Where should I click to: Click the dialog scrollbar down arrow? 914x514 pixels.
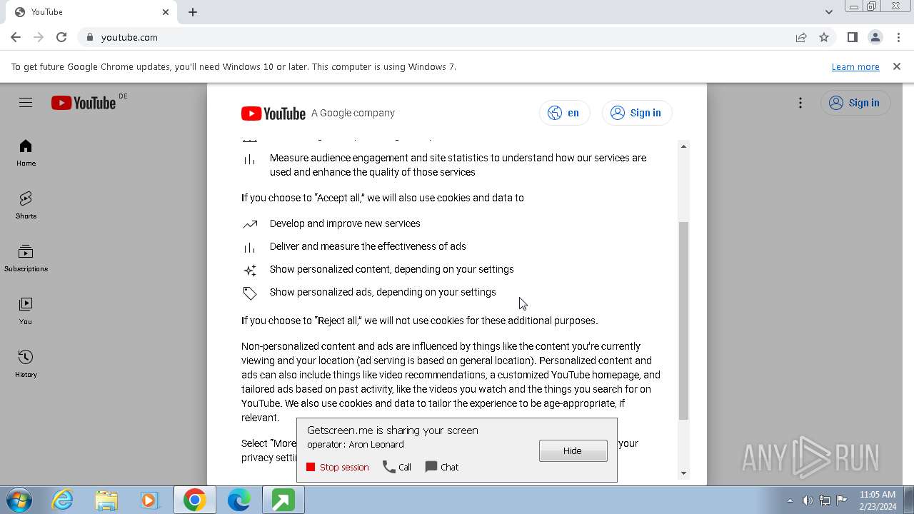click(x=683, y=473)
